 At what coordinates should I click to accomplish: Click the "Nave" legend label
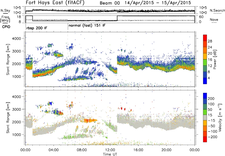[214, 19]
